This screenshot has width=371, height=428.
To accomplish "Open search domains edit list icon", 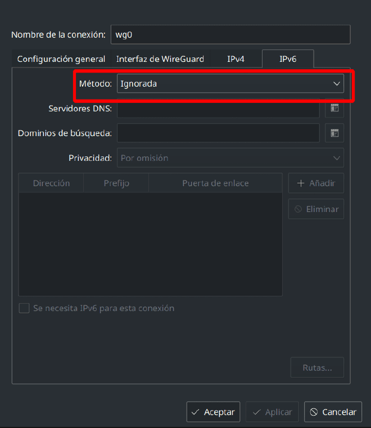I will (x=334, y=133).
